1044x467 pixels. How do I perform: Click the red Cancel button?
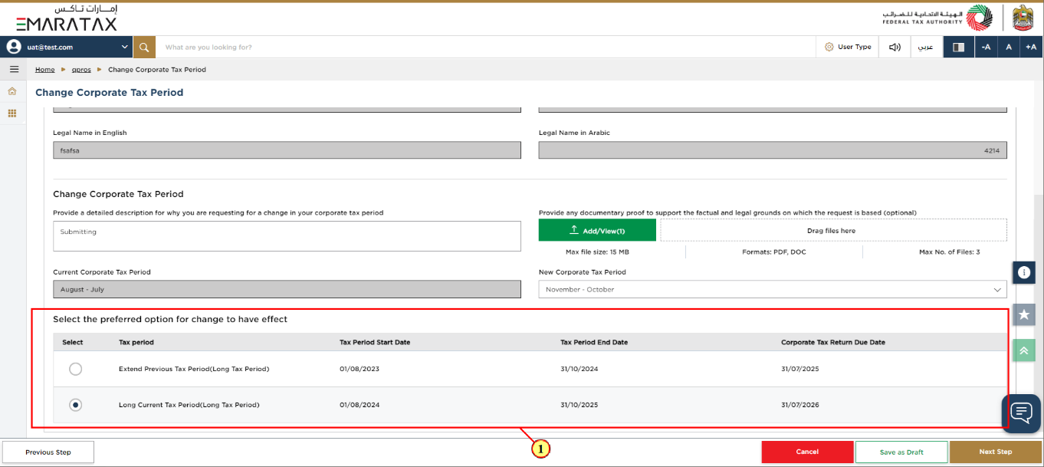pyautogui.click(x=807, y=452)
